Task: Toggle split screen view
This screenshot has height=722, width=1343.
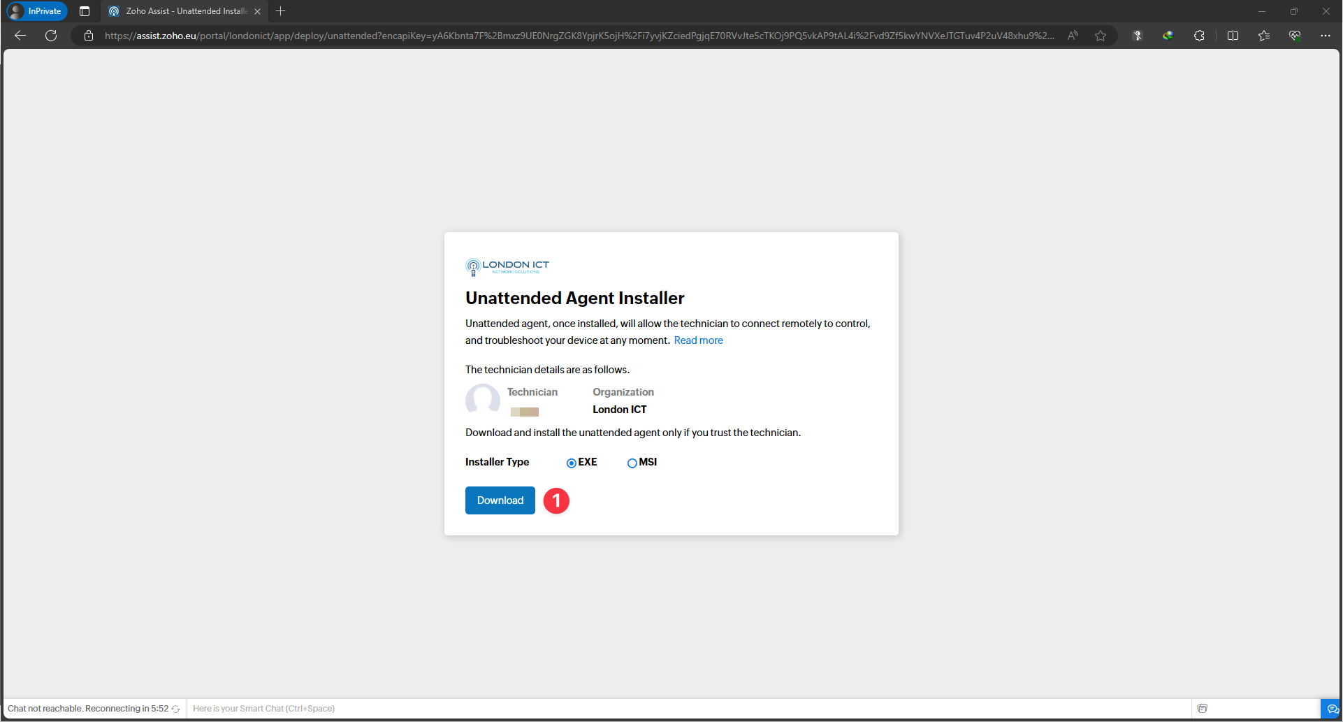Action: (1233, 36)
